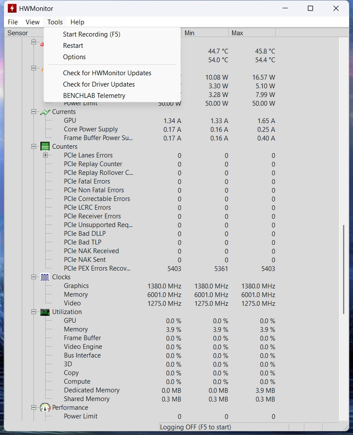
Task: Collapse the Utilization tree node
Action: click(33, 312)
